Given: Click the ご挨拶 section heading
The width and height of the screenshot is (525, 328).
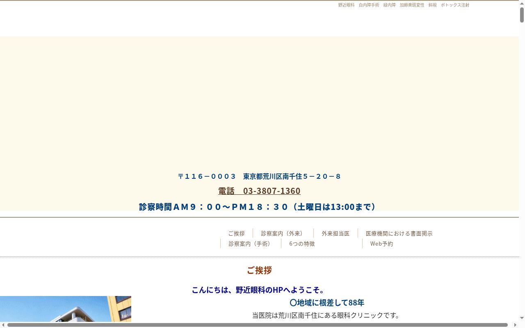Looking at the screenshot, I should pyautogui.click(x=259, y=270).
